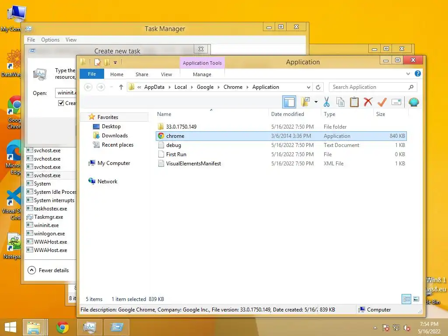Open Task Manager Options menu
The image size is (448, 336).
tap(50, 40)
